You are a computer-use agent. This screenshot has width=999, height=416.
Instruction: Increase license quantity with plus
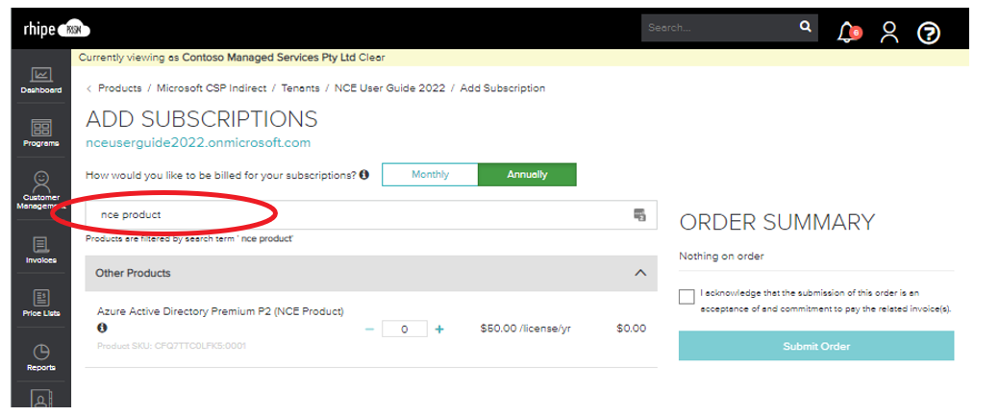(x=439, y=330)
